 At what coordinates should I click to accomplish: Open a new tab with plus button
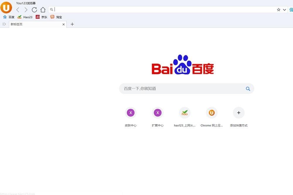pyautogui.click(x=72, y=24)
